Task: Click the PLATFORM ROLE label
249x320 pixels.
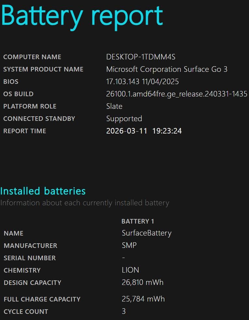Action: pyautogui.click(x=30, y=106)
